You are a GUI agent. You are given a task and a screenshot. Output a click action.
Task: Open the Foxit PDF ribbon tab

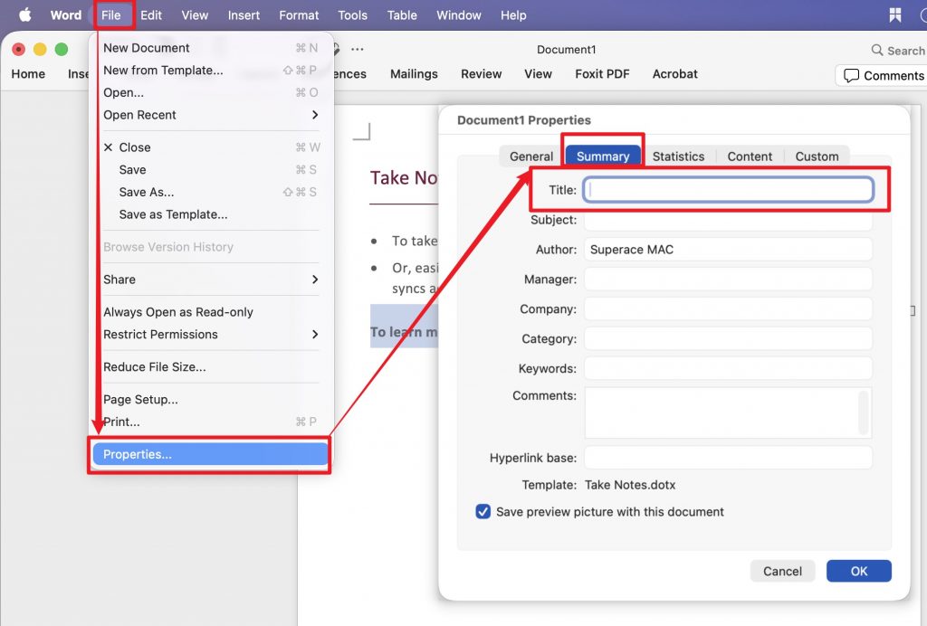pos(602,74)
